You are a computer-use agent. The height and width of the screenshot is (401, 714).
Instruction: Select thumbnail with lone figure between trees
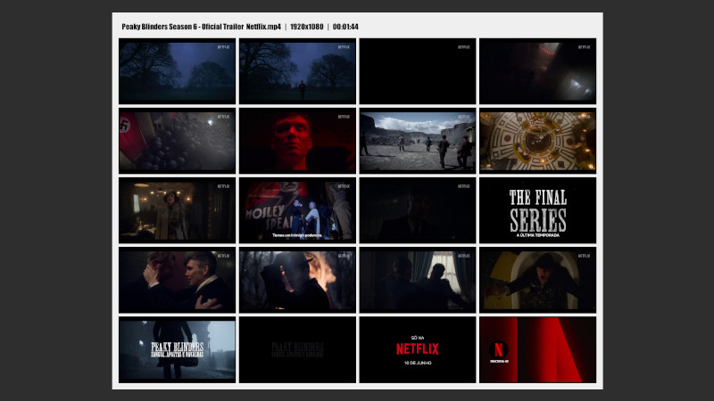tap(297, 71)
